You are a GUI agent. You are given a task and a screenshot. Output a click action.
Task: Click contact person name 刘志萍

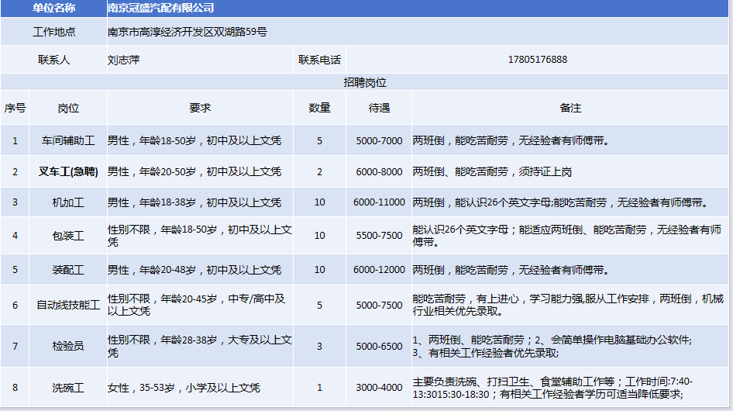tap(124, 59)
